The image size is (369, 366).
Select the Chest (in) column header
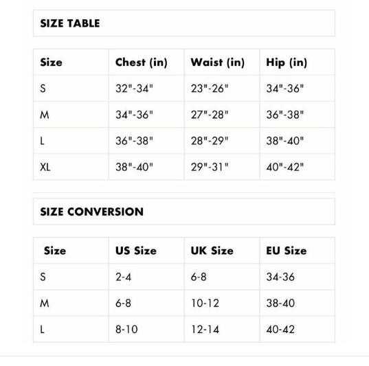(x=142, y=62)
